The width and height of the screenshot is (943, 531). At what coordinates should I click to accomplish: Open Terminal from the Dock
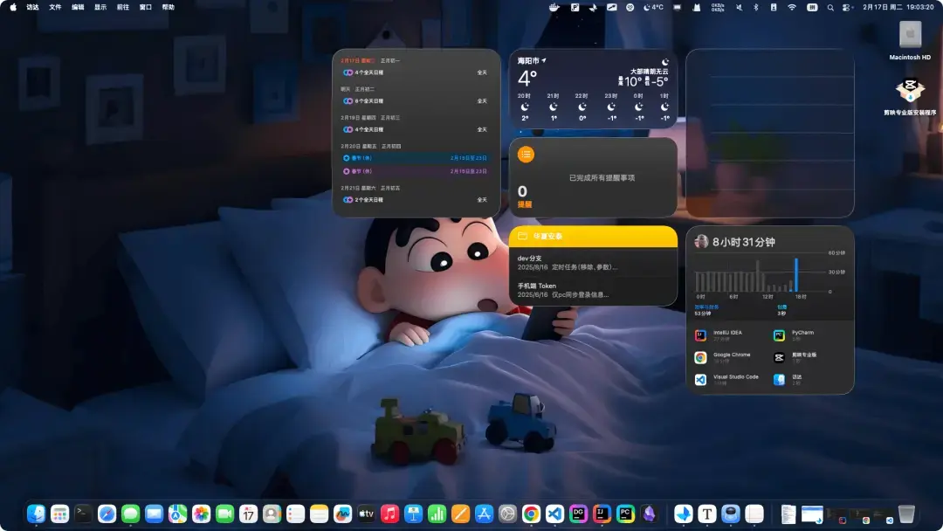(x=81, y=513)
